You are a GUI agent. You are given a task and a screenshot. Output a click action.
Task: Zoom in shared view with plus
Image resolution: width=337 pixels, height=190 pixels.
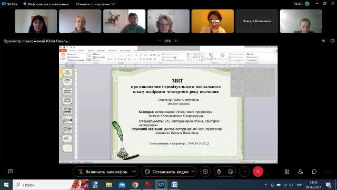click(x=176, y=41)
